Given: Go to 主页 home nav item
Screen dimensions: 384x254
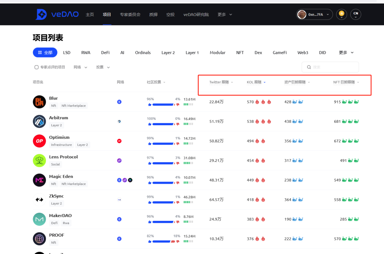Looking at the screenshot, I should click(90, 14).
